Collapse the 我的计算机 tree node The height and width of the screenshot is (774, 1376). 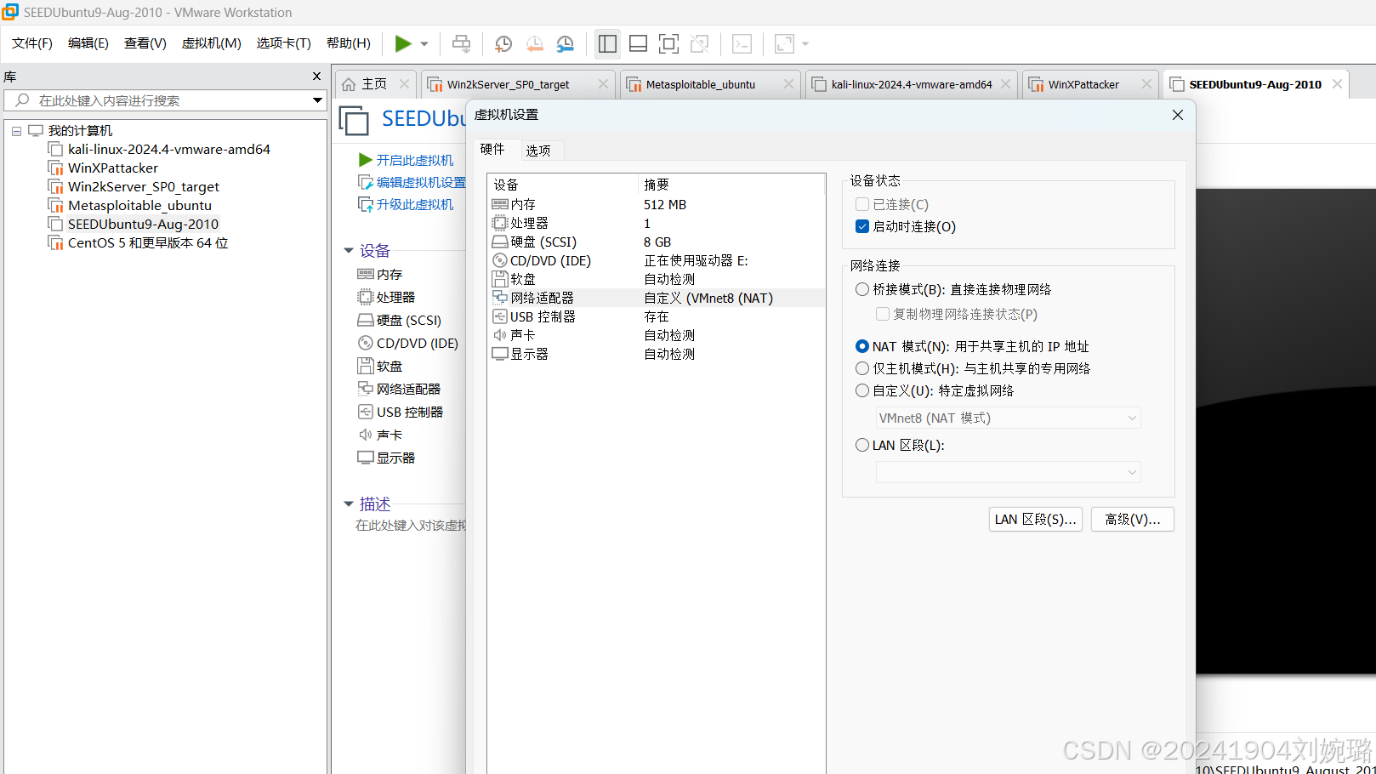click(x=16, y=131)
